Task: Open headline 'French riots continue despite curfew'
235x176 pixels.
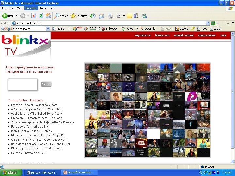Action: tap(34, 105)
